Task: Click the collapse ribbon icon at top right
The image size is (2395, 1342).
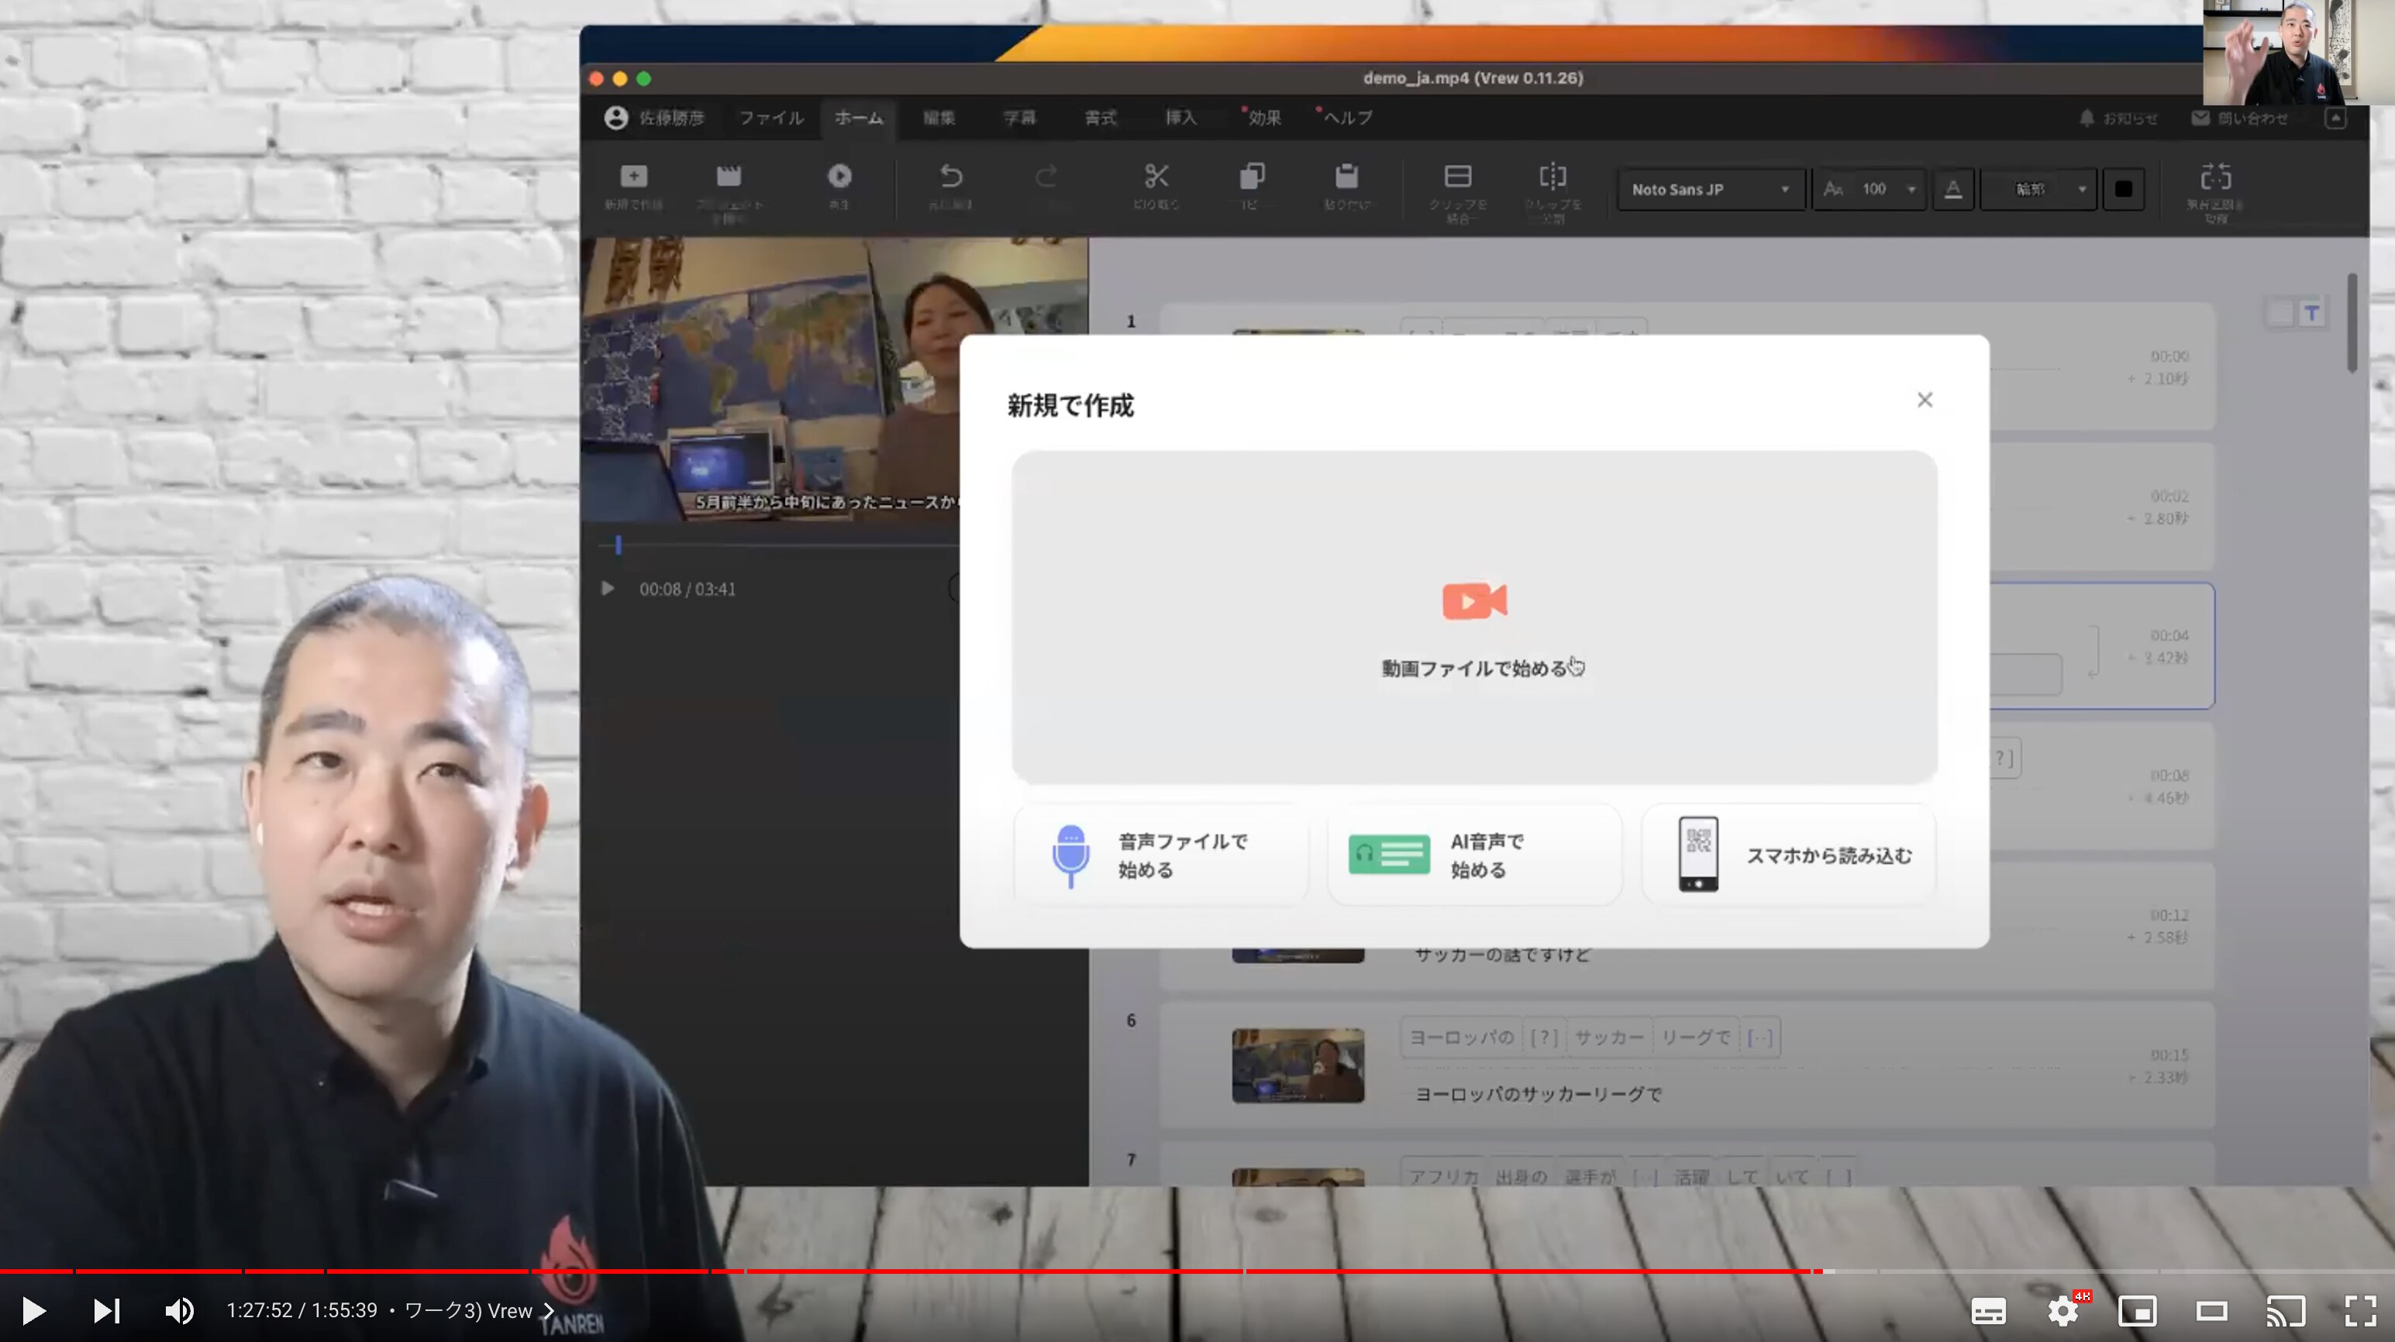Action: 2335,118
